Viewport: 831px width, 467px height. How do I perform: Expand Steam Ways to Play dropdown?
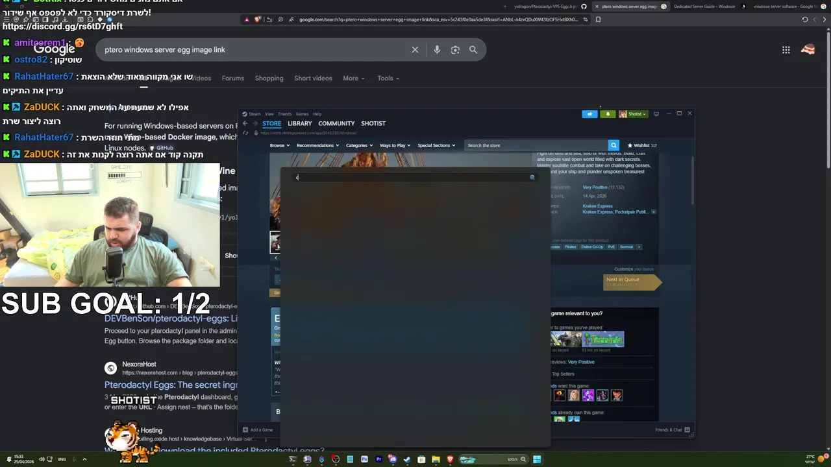(395, 145)
